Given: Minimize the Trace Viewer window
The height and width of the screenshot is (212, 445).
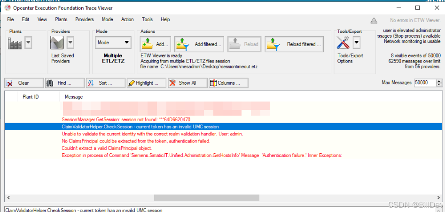Looking at the screenshot, I should [398, 8].
